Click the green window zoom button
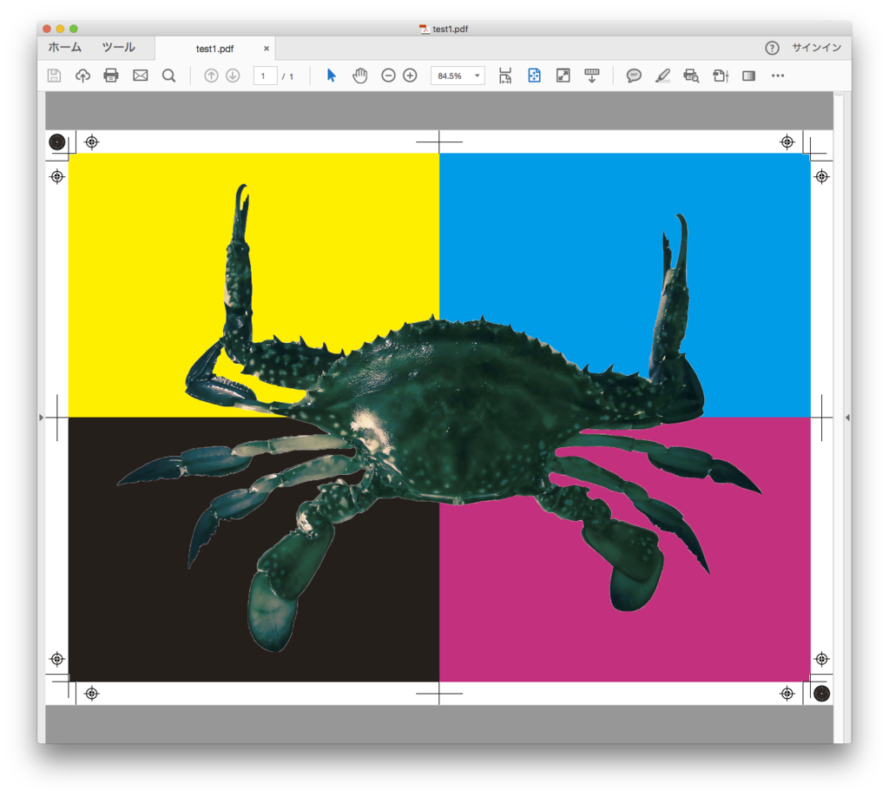This screenshot has width=889, height=797. tap(73, 29)
